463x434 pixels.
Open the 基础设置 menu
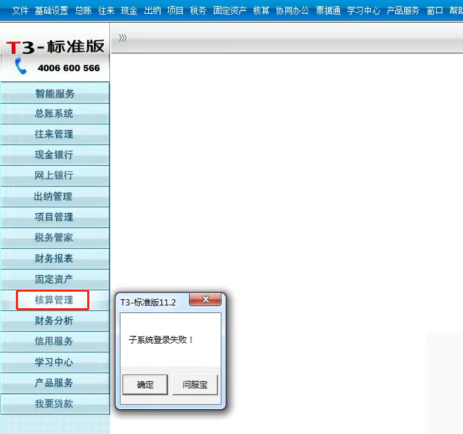pos(51,10)
